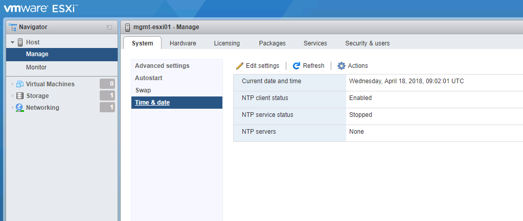
Task: Click the pencil icon for Edit settings
Action: click(x=240, y=66)
